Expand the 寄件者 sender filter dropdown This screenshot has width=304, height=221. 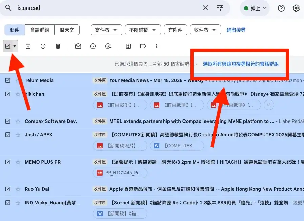tap(106, 30)
